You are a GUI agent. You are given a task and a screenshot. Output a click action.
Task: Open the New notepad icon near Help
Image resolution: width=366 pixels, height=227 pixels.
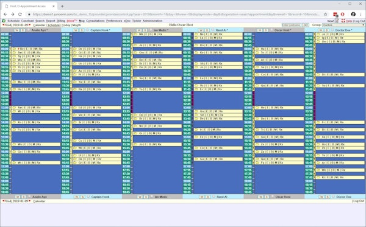(337, 21)
